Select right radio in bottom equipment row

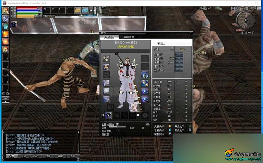point(138,115)
